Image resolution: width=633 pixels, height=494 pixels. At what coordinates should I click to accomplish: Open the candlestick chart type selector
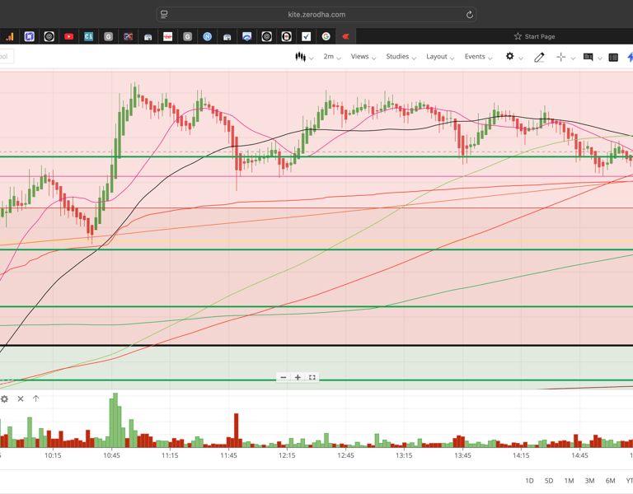tap(304, 57)
